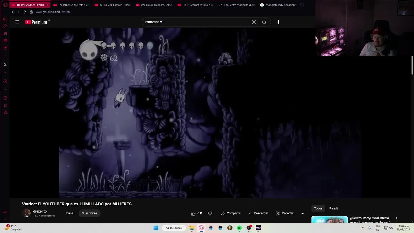Clear the search box with X
The width and height of the screenshot is (414, 233).
[x=254, y=22]
